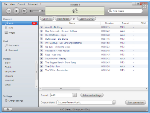Image resolution: width=150 pixels, height=113 pixels.
Task: Toggle The Girls - Fun checkbox
Action: (x=41, y=66)
